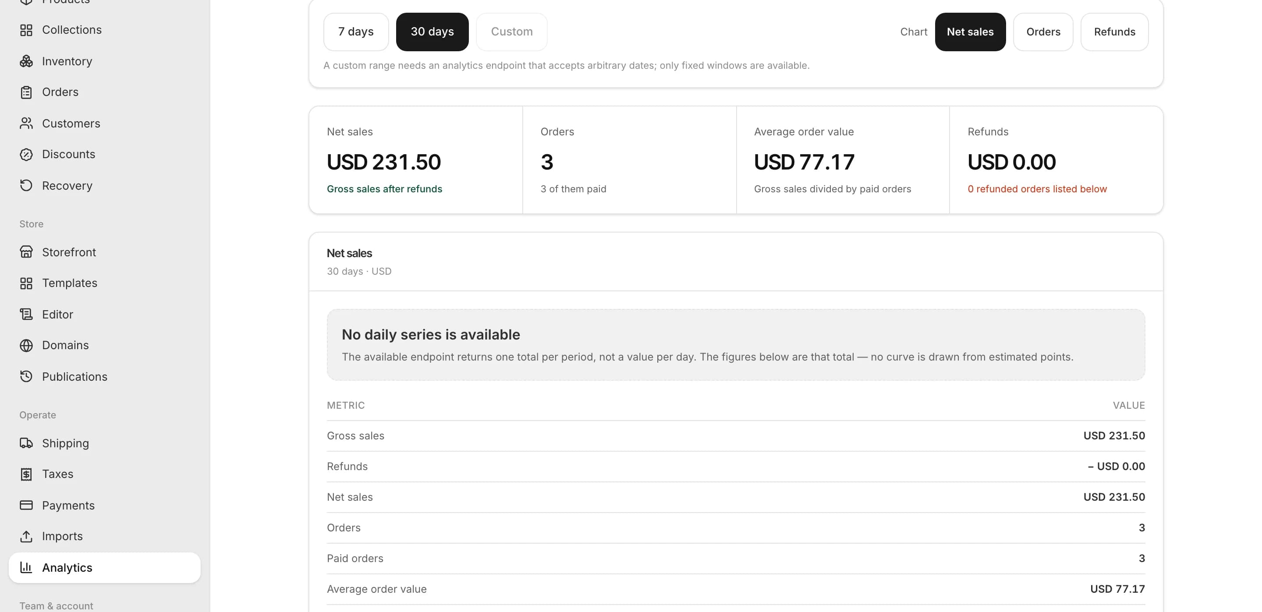Click the Customers people icon
This screenshot has height=612, width=1262.
26,124
